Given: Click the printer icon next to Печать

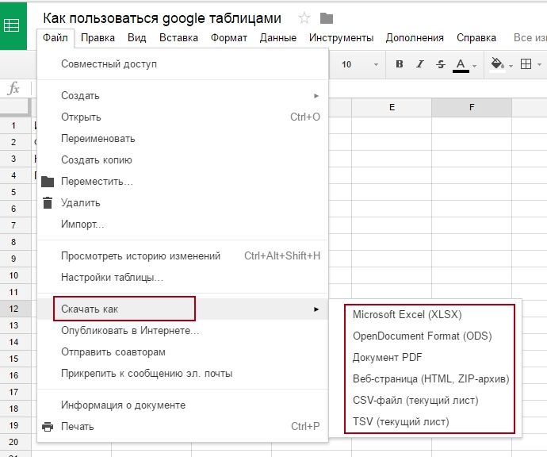Looking at the screenshot, I should (48, 427).
